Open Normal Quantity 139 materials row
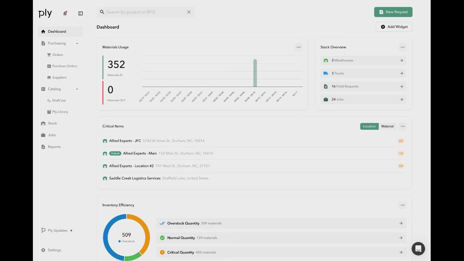This screenshot has width=464, height=261. 281,238
